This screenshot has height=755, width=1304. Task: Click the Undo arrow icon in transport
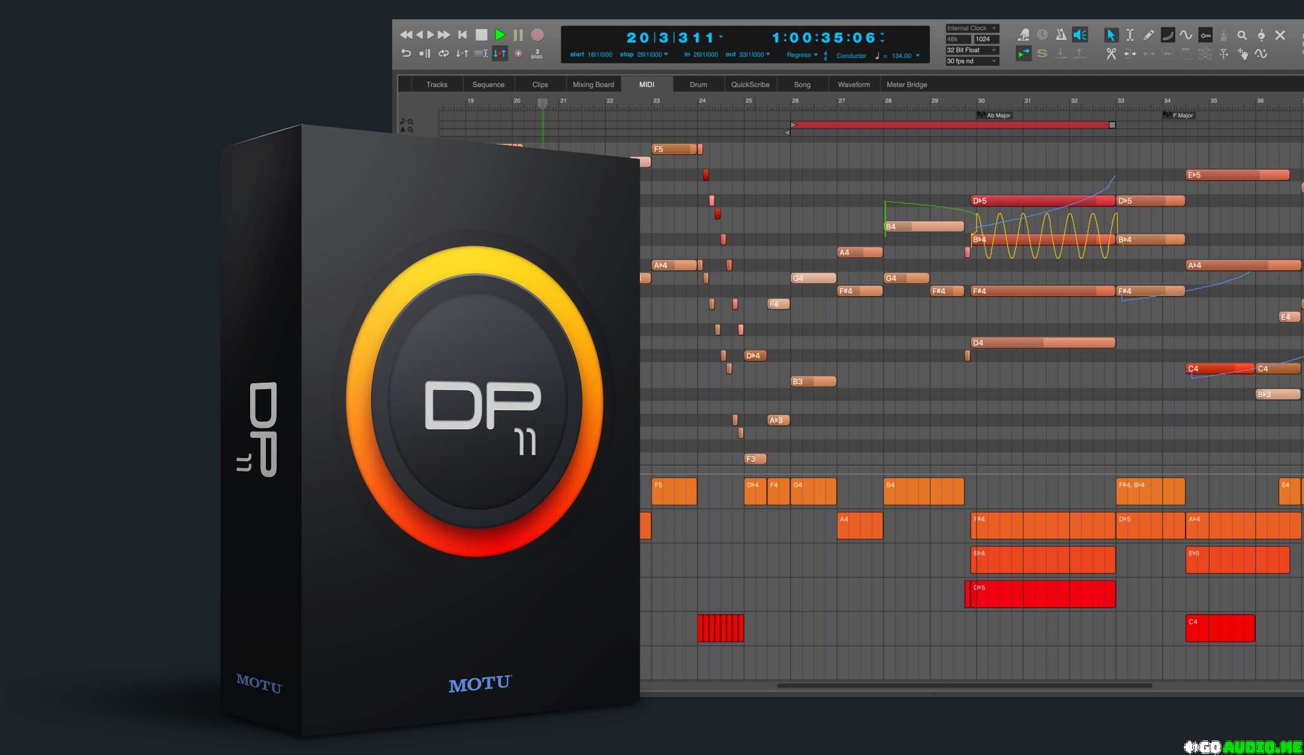click(x=406, y=54)
